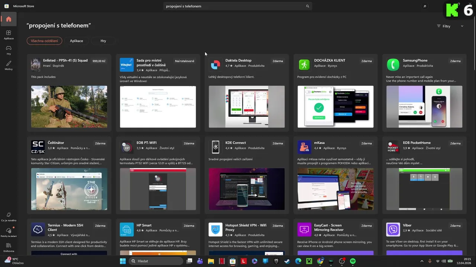476x267 pixels.
Task: Click the DOCHÁZKA KLIENT app icon
Action: pos(304,65)
